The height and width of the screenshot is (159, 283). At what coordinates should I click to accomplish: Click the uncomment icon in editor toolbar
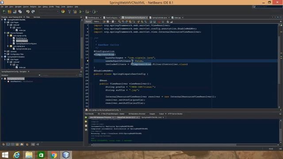pos(172,22)
